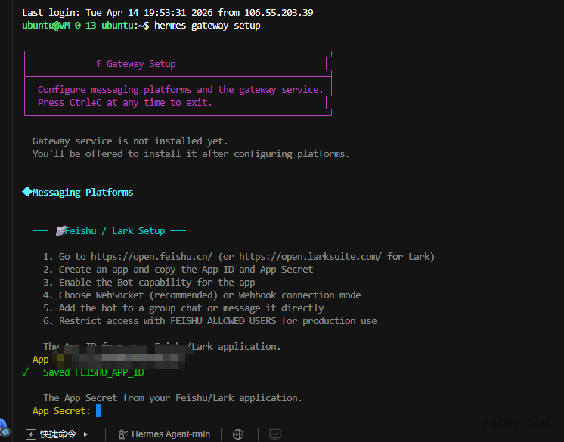Click the blue floating icon at bottom-left corner
Viewport: 564px width, 442px height.
[x=3, y=428]
